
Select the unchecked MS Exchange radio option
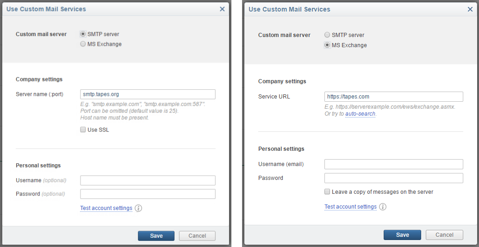(83, 44)
